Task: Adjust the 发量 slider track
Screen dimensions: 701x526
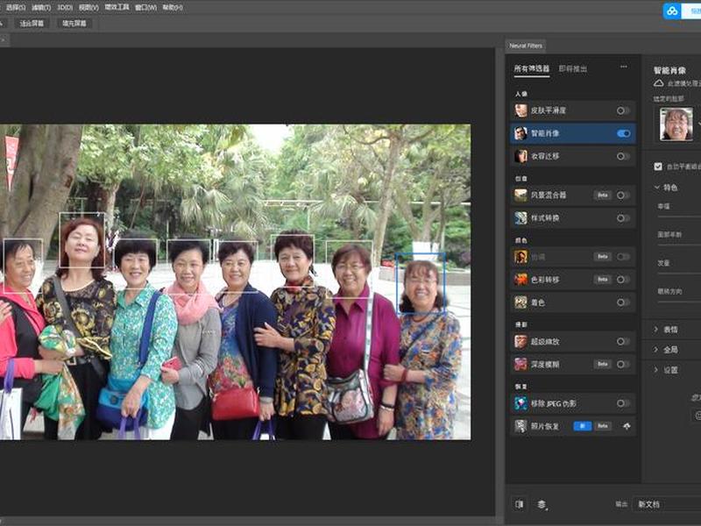Action: pos(678,273)
